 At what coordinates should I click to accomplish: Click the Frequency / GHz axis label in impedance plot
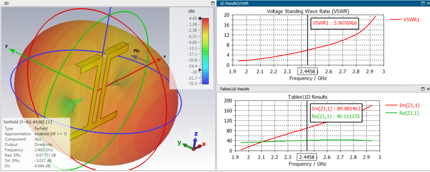(308, 164)
